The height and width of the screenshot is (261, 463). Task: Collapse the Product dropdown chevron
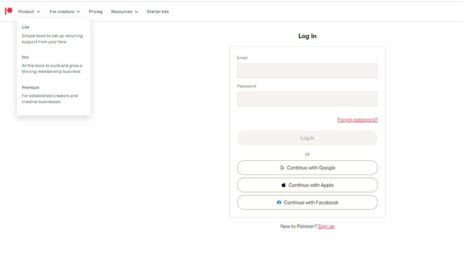tap(38, 12)
